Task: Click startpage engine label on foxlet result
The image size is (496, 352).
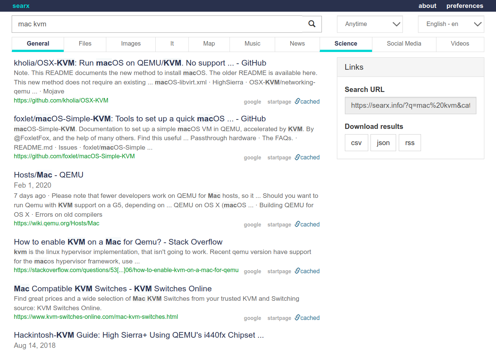Action: [279, 158]
